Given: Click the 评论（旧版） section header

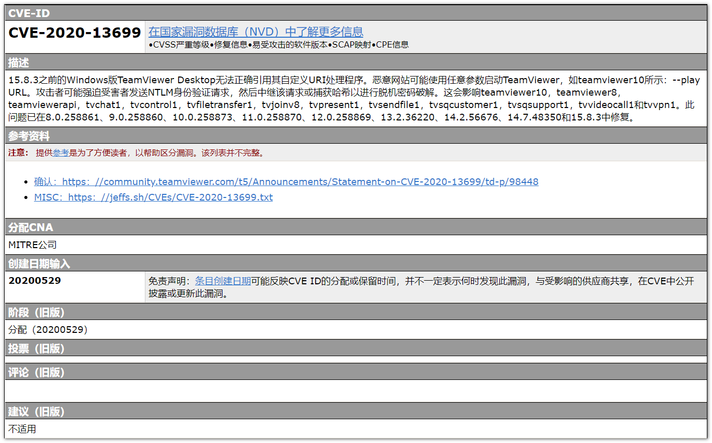Looking at the screenshot, I should click(x=356, y=372).
